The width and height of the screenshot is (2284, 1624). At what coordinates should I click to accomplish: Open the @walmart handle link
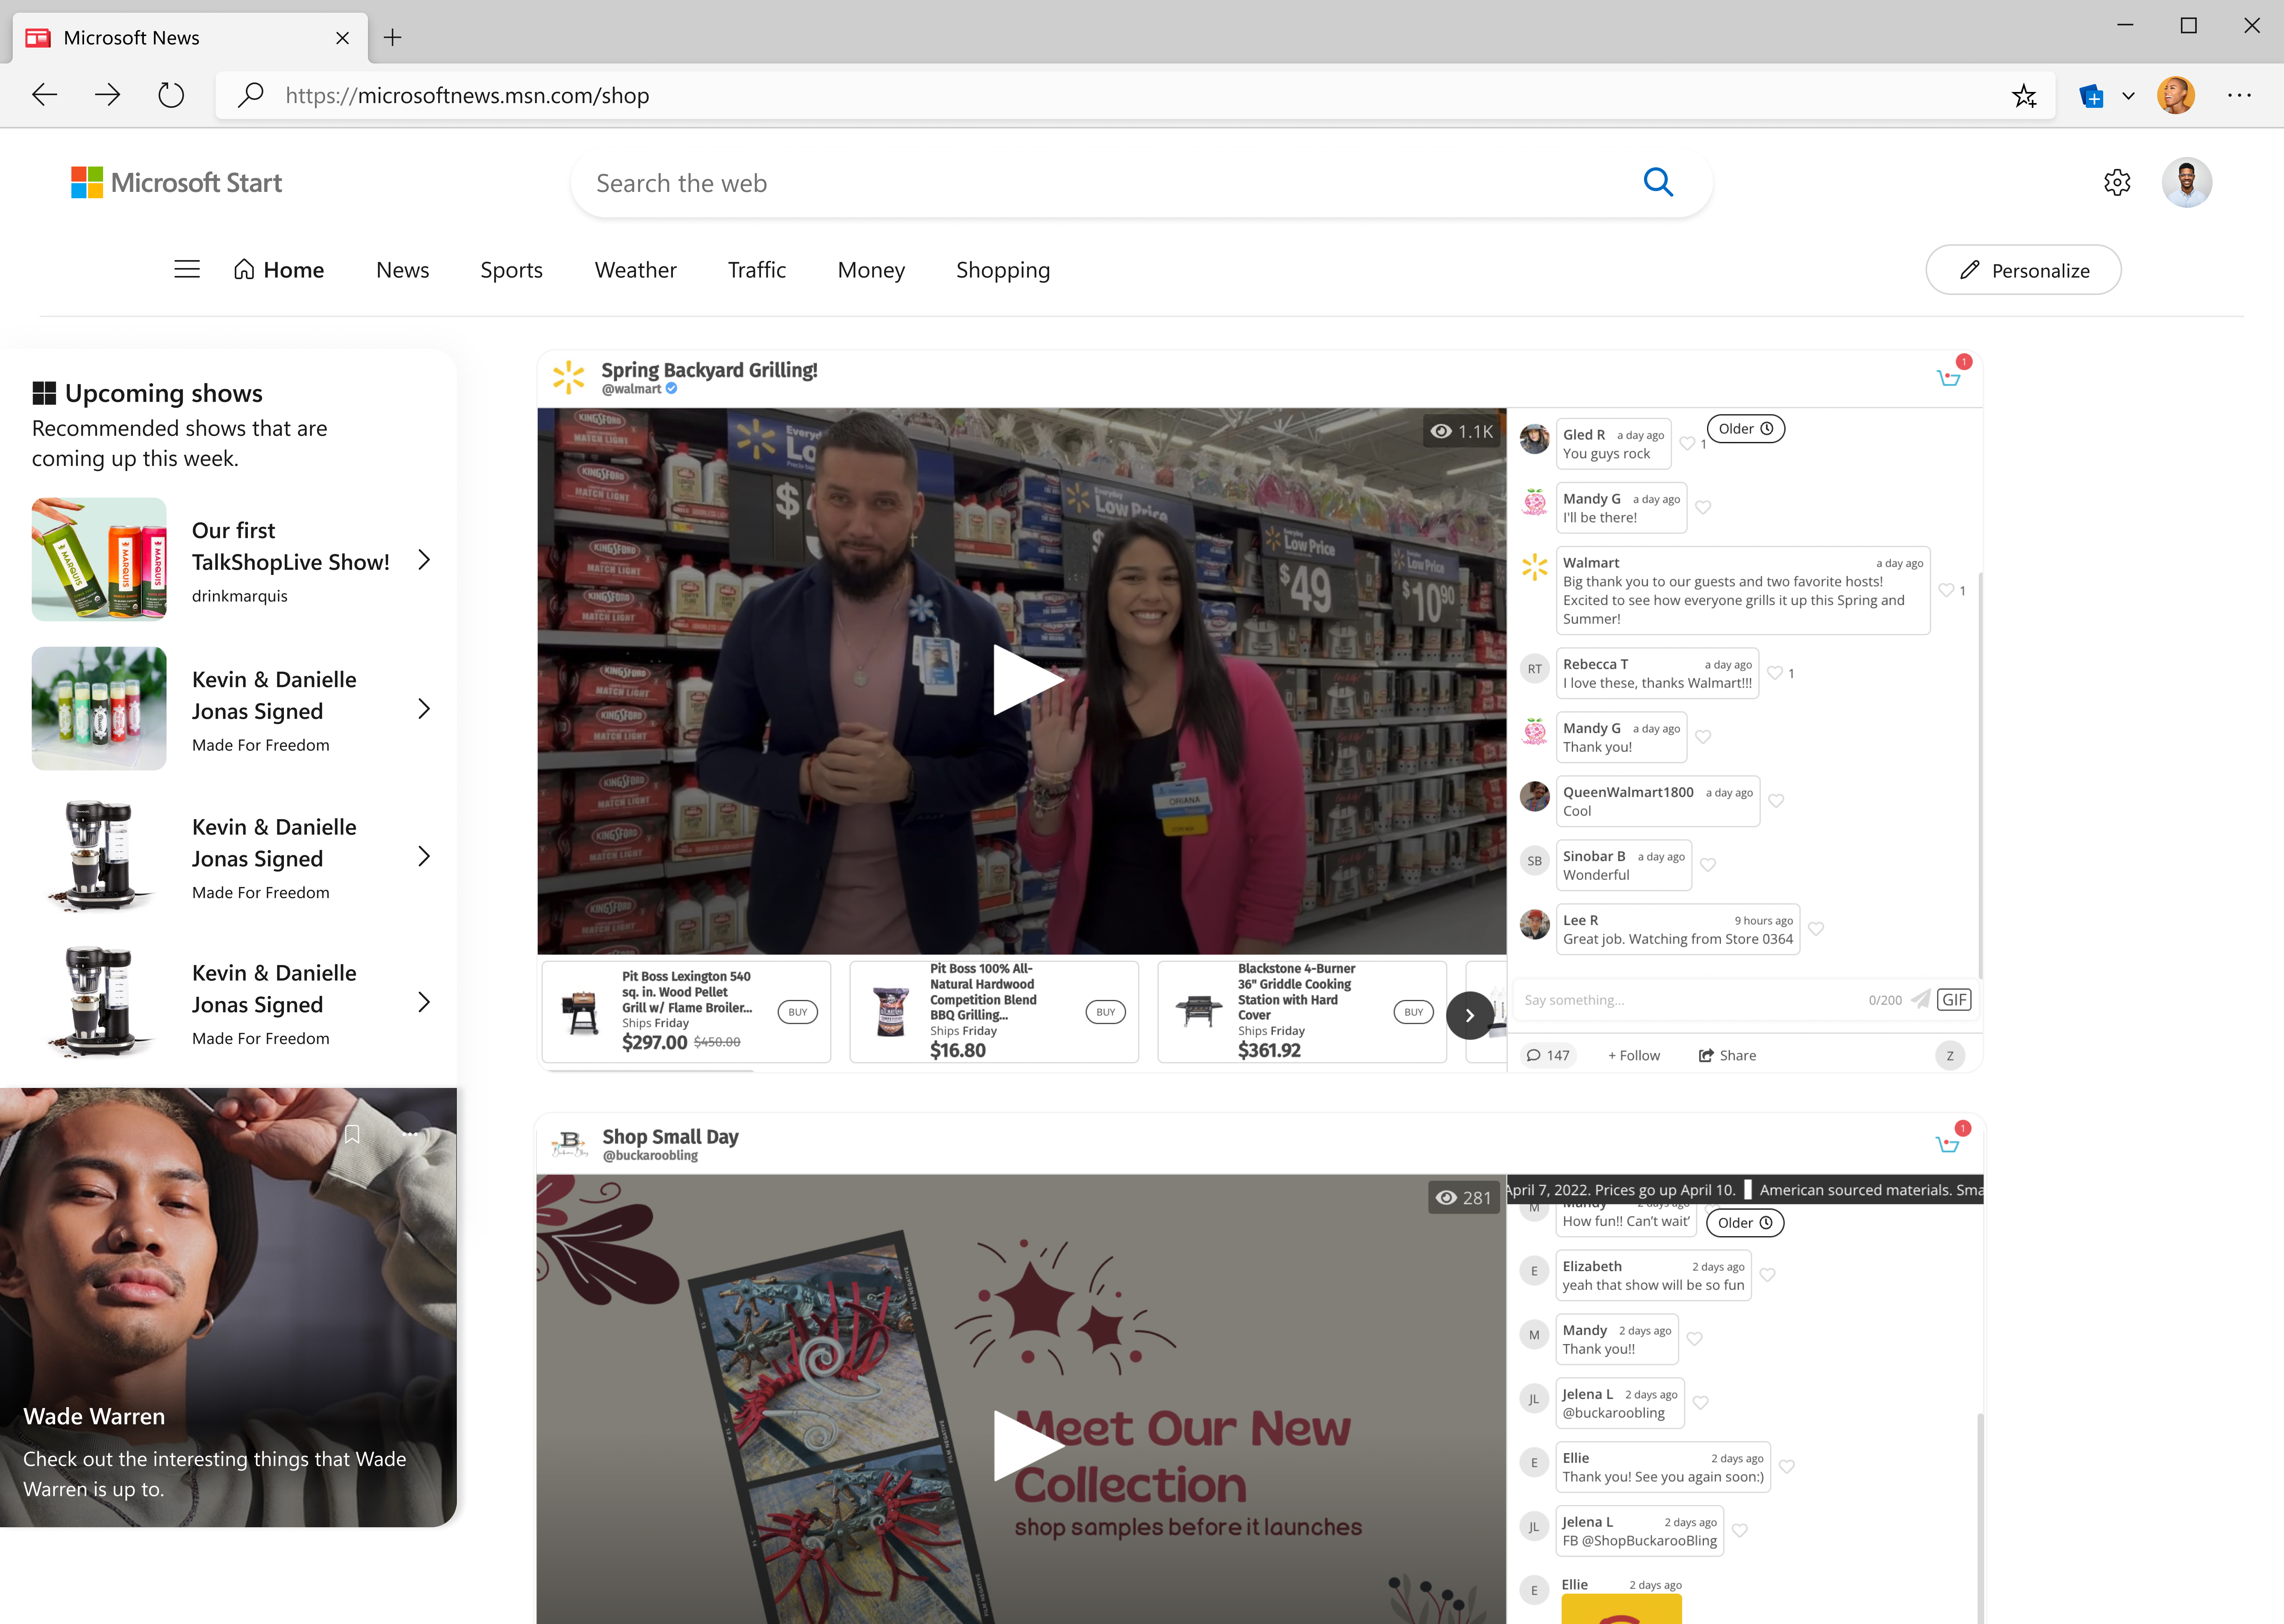(631, 389)
